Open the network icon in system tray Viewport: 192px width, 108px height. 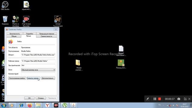(x=167, y=105)
